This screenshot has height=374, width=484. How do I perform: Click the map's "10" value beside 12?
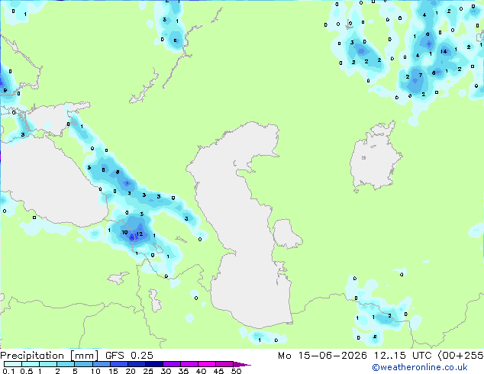pyautogui.click(x=124, y=232)
